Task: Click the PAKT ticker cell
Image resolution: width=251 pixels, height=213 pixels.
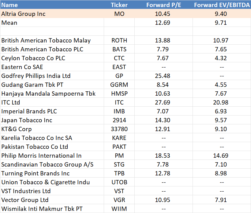Action: click(119, 147)
